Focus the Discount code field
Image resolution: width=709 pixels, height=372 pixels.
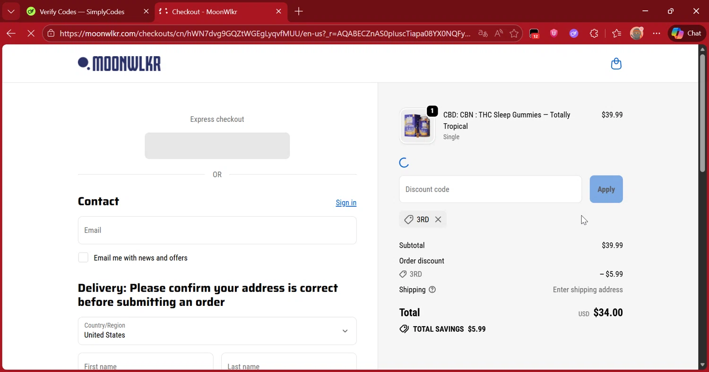coord(491,189)
